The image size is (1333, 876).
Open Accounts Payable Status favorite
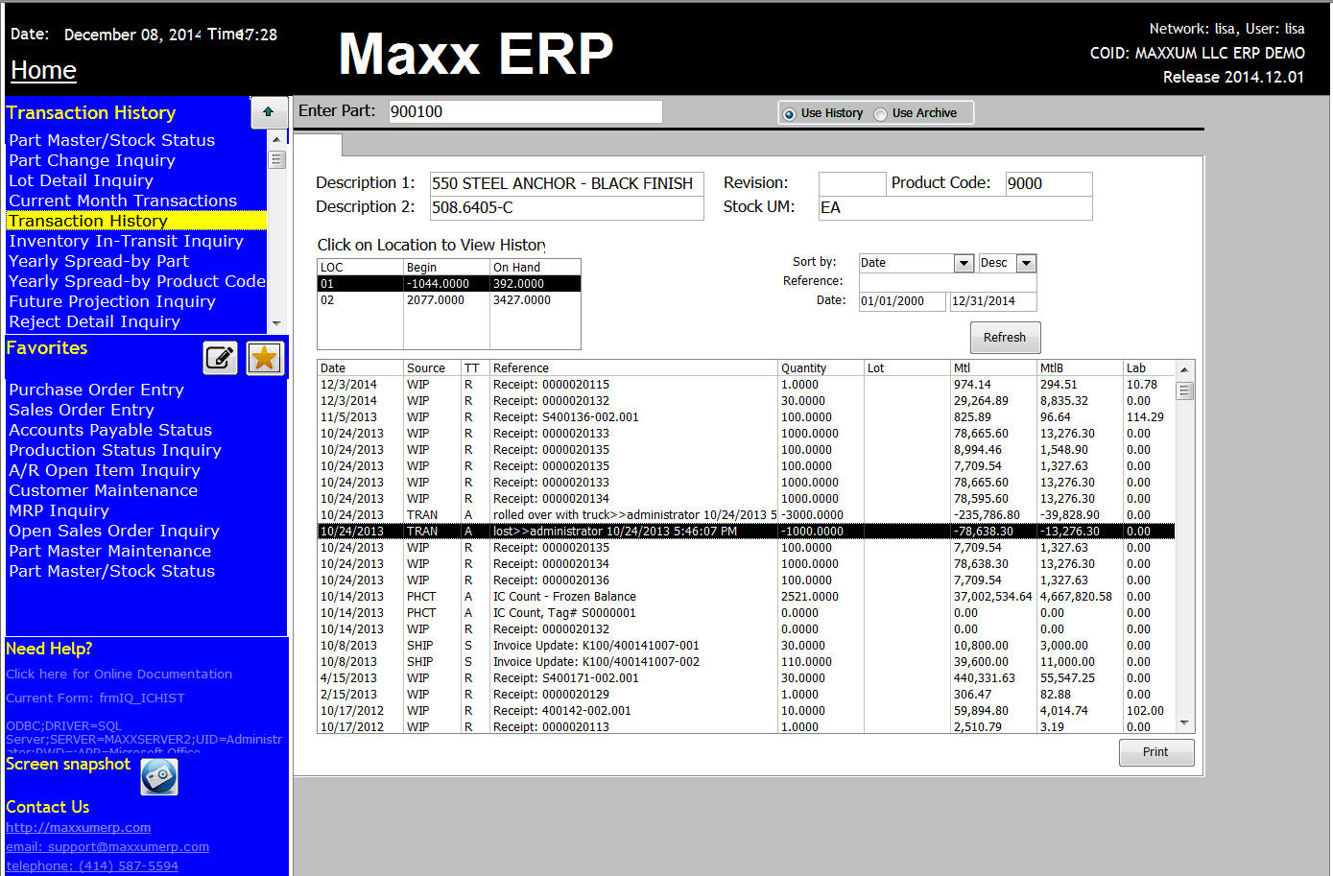[110, 430]
